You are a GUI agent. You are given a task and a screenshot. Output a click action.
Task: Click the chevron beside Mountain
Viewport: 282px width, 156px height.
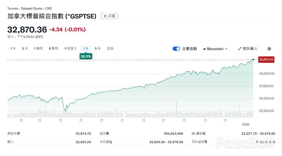(x=226, y=49)
